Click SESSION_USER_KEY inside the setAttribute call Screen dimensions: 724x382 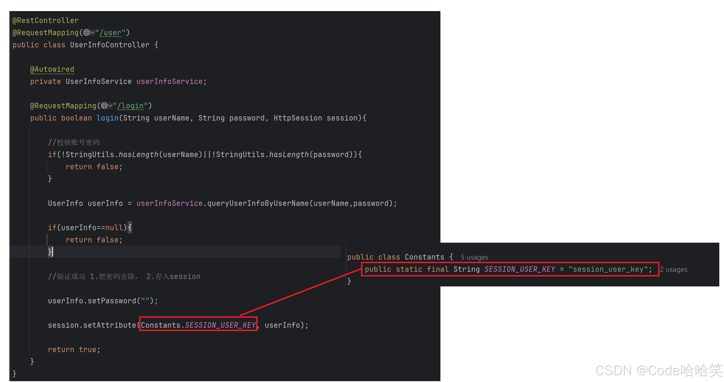tap(220, 325)
